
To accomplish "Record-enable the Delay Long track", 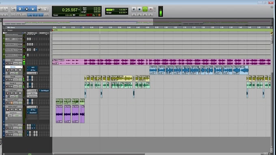I will pyautogui.click(x=6, y=135).
